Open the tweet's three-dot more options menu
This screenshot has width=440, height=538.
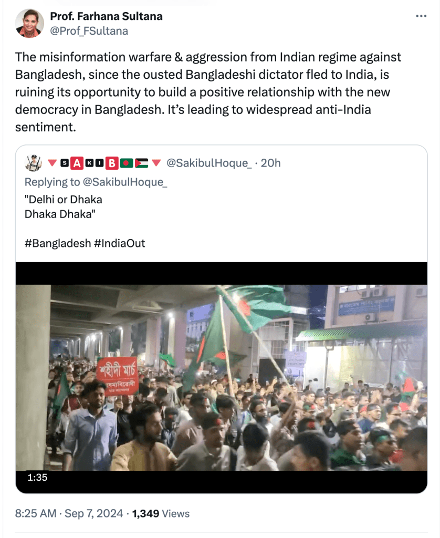click(x=421, y=16)
